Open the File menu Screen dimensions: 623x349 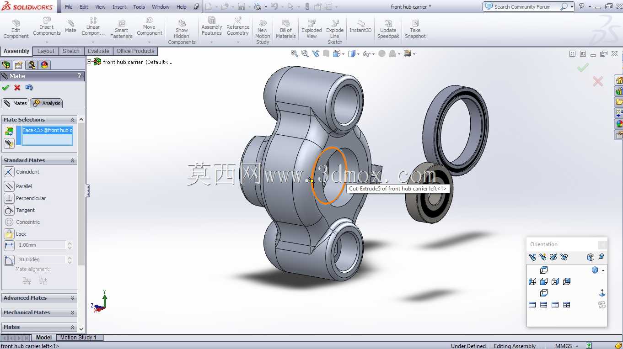(x=69, y=7)
